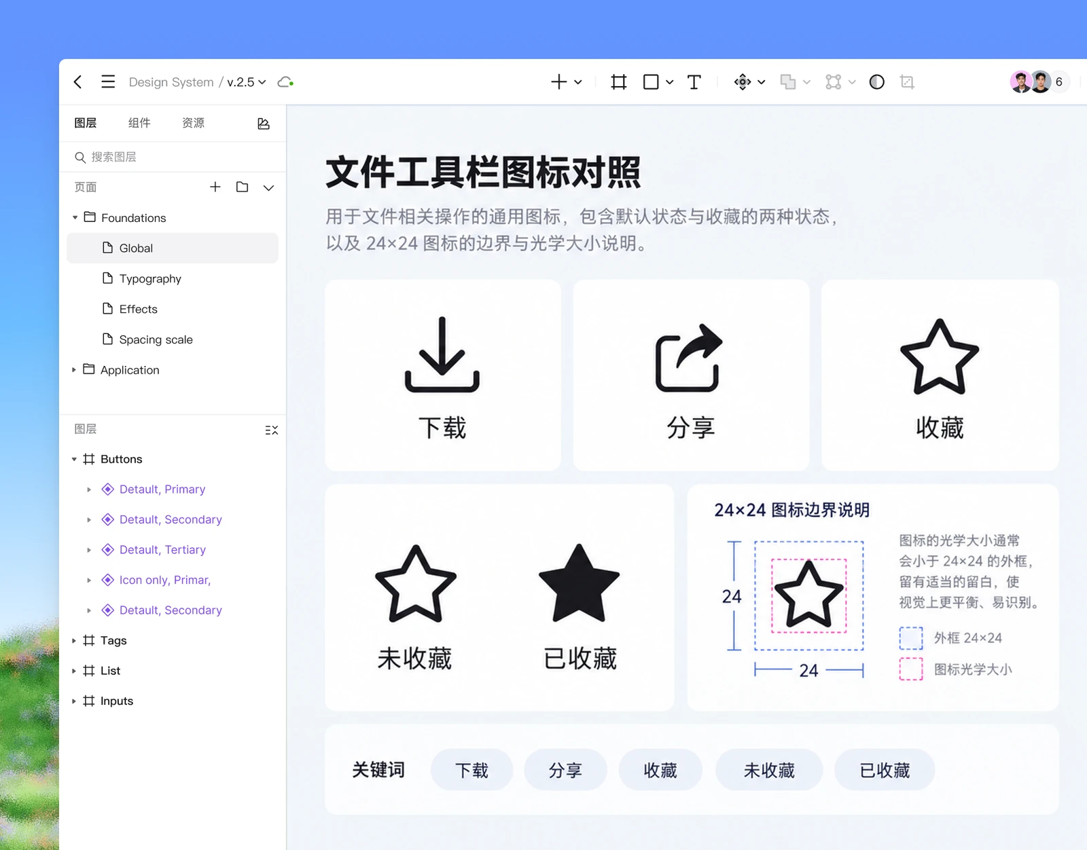Viewport: 1087px width, 850px height.
Task: Switch to the 组件 tab
Action: (x=139, y=123)
